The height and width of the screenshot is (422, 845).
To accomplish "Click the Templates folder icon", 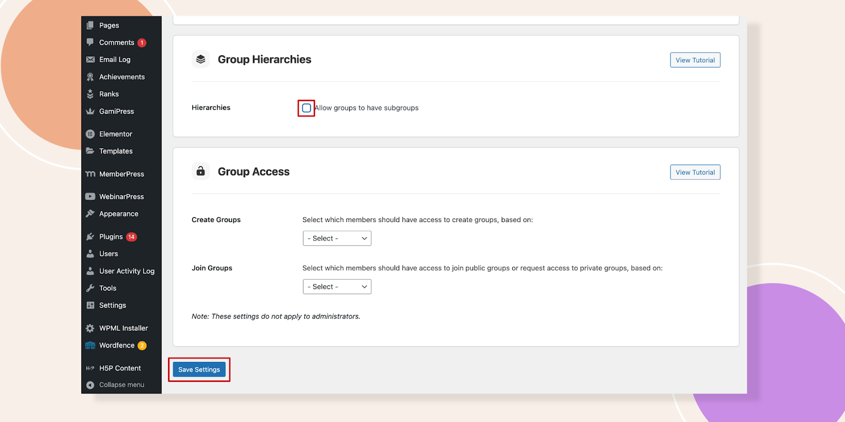I will click(x=90, y=151).
